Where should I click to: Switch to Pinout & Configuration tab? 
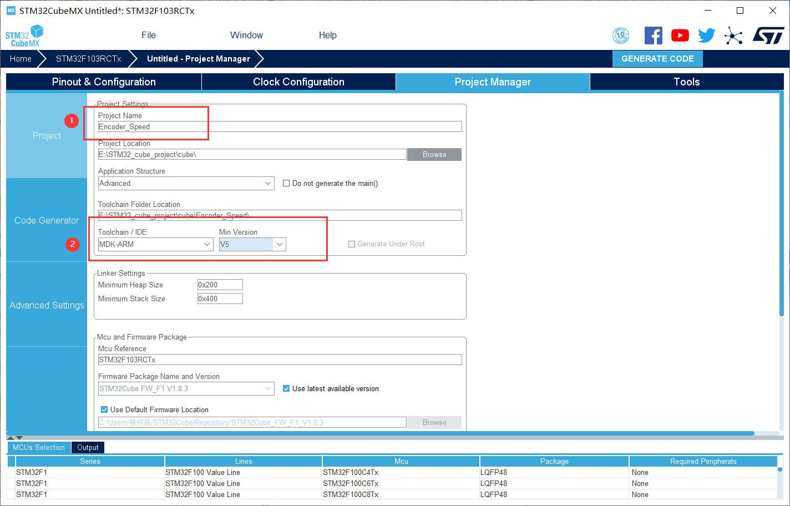104,82
